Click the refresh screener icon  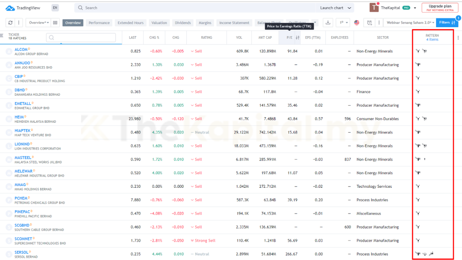(10, 23)
